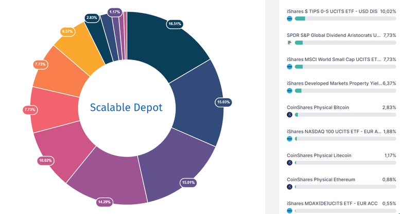Click the TIPS 0-5 ETF allocation bar
The image size is (400, 214).
tap(342, 18)
